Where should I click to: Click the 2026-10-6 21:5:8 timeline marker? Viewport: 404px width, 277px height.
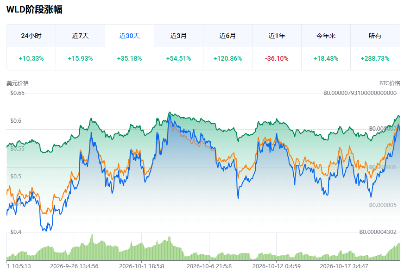tap(209, 266)
